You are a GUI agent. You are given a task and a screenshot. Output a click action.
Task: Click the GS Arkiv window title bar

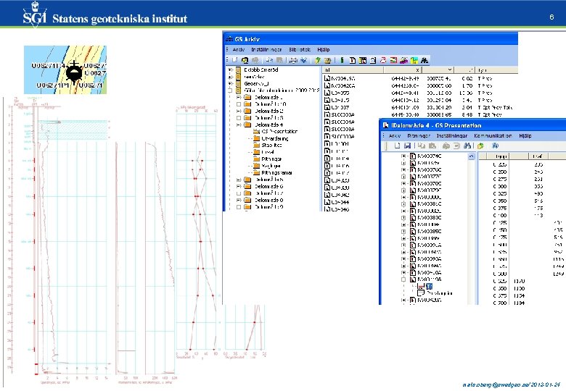click(x=370, y=38)
